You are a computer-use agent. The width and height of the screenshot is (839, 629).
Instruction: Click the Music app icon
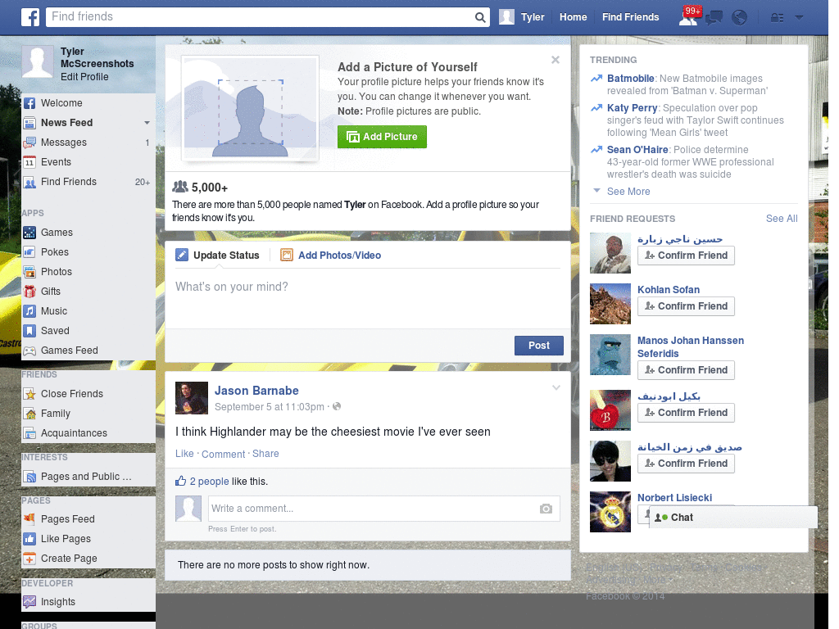(x=29, y=311)
